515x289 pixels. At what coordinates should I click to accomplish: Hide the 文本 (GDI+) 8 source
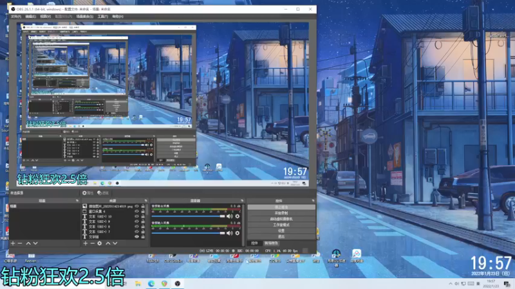click(x=136, y=227)
